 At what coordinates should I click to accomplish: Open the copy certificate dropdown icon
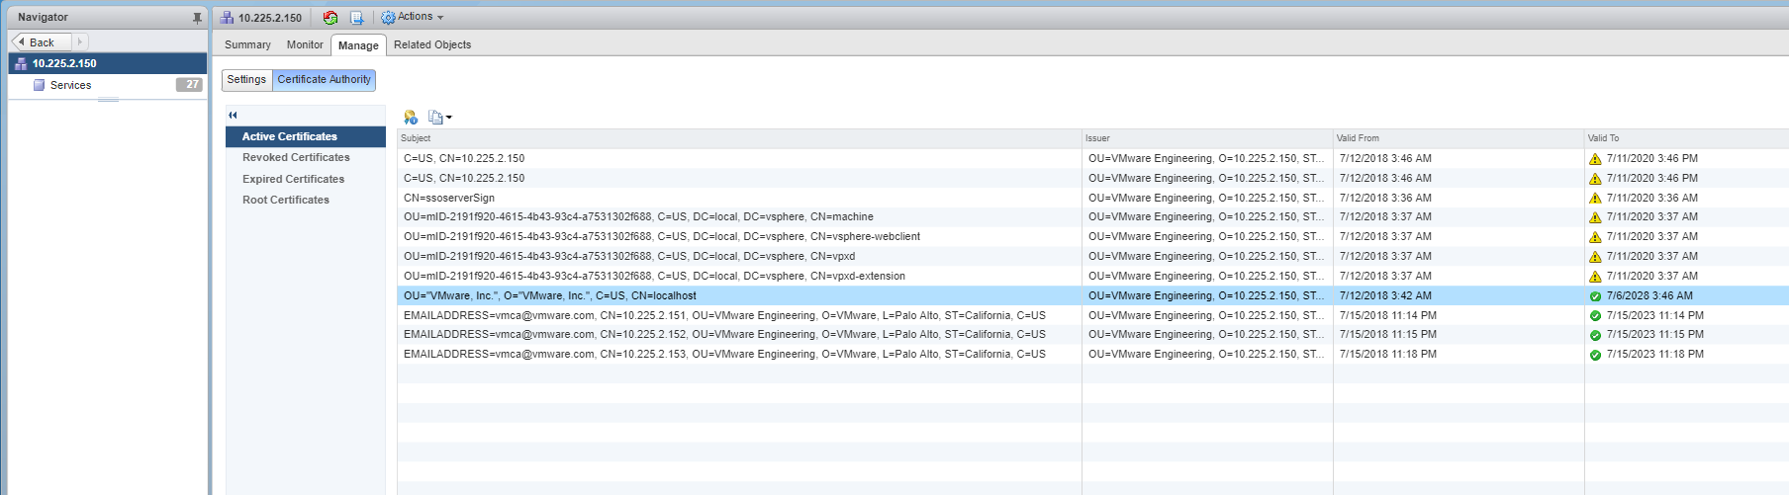tap(439, 118)
